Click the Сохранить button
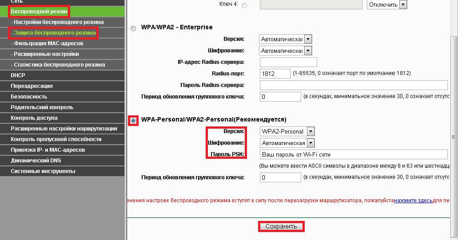The width and height of the screenshot is (458, 240). pos(281,226)
